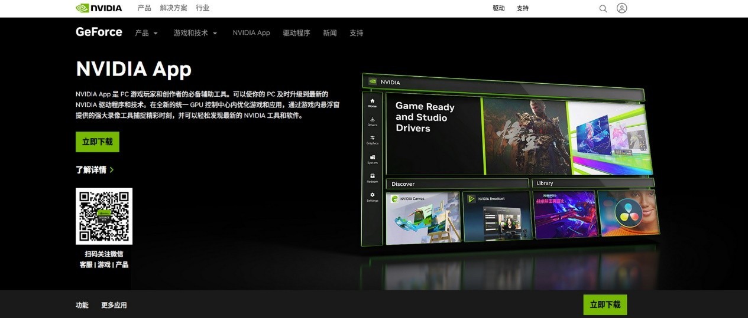Image resolution: width=748 pixels, height=318 pixels.
Task: Open the NVIDIA Canvas thumbnail
Action: [423, 218]
